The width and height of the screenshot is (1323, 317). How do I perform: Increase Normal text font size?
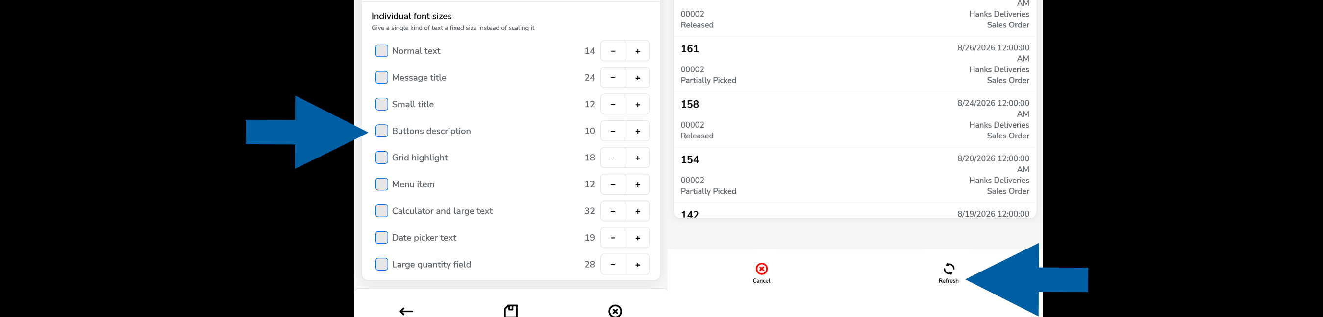point(638,51)
